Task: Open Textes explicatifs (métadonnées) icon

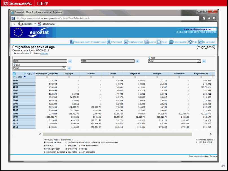Action: pyautogui.click(x=72, y=42)
